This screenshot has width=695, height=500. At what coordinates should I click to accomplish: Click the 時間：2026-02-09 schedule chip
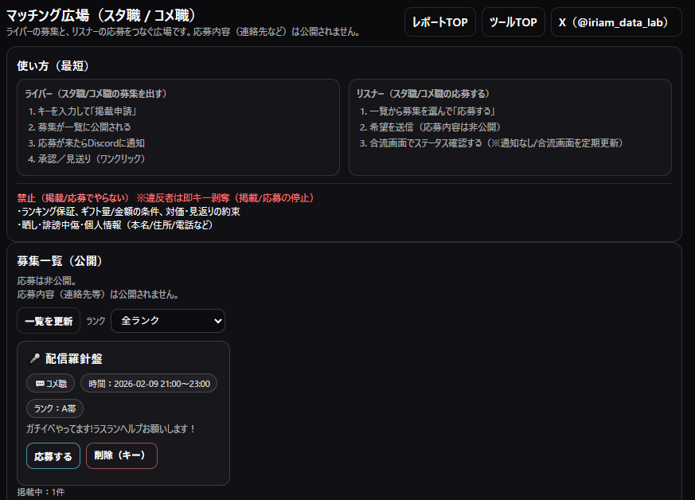pos(149,383)
